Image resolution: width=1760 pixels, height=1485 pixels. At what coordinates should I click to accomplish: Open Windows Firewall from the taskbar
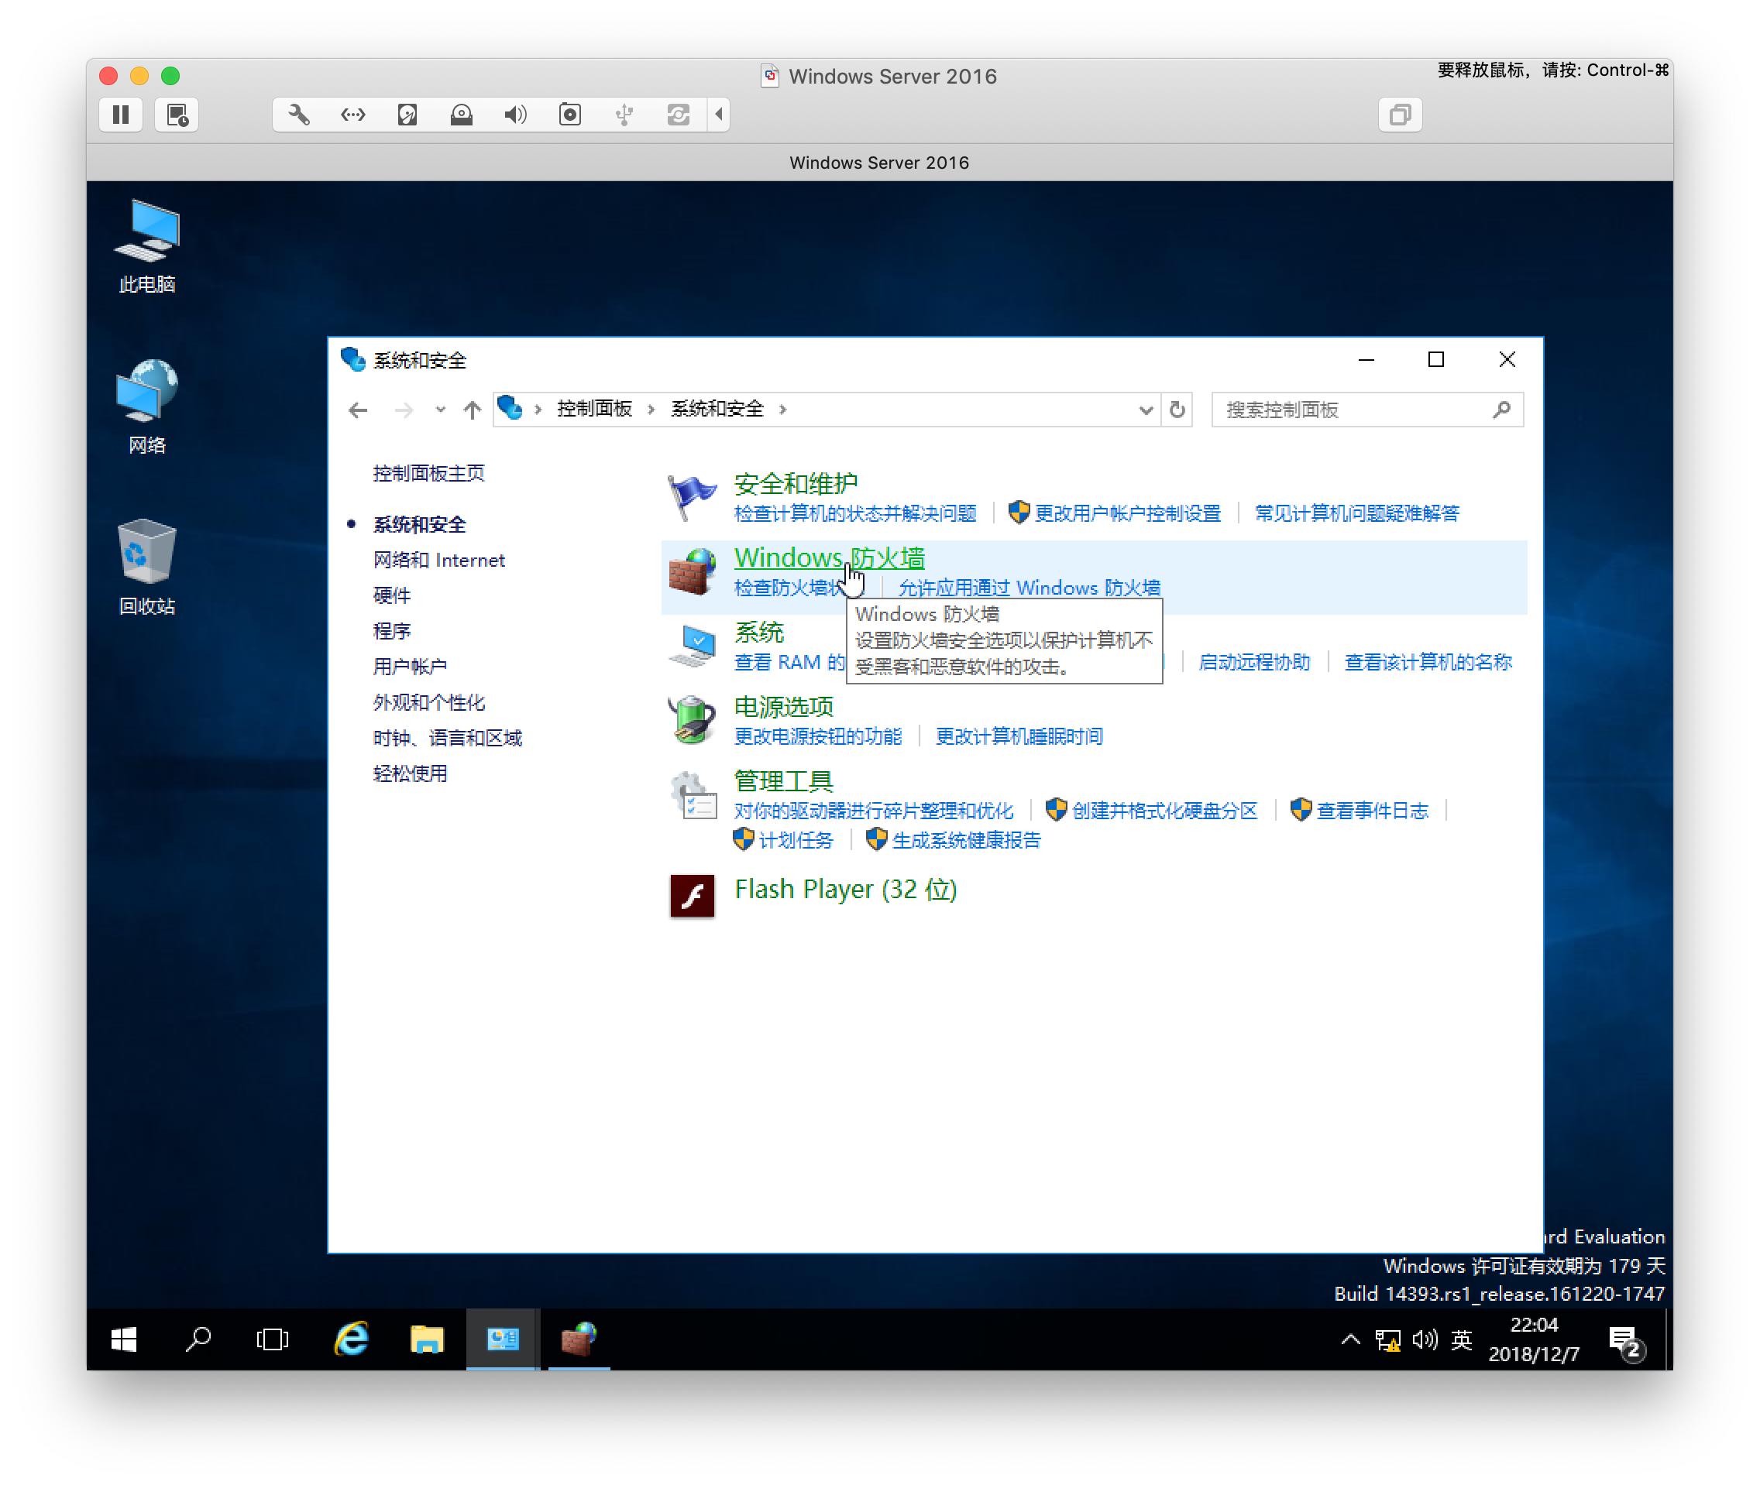[580, 1339]
